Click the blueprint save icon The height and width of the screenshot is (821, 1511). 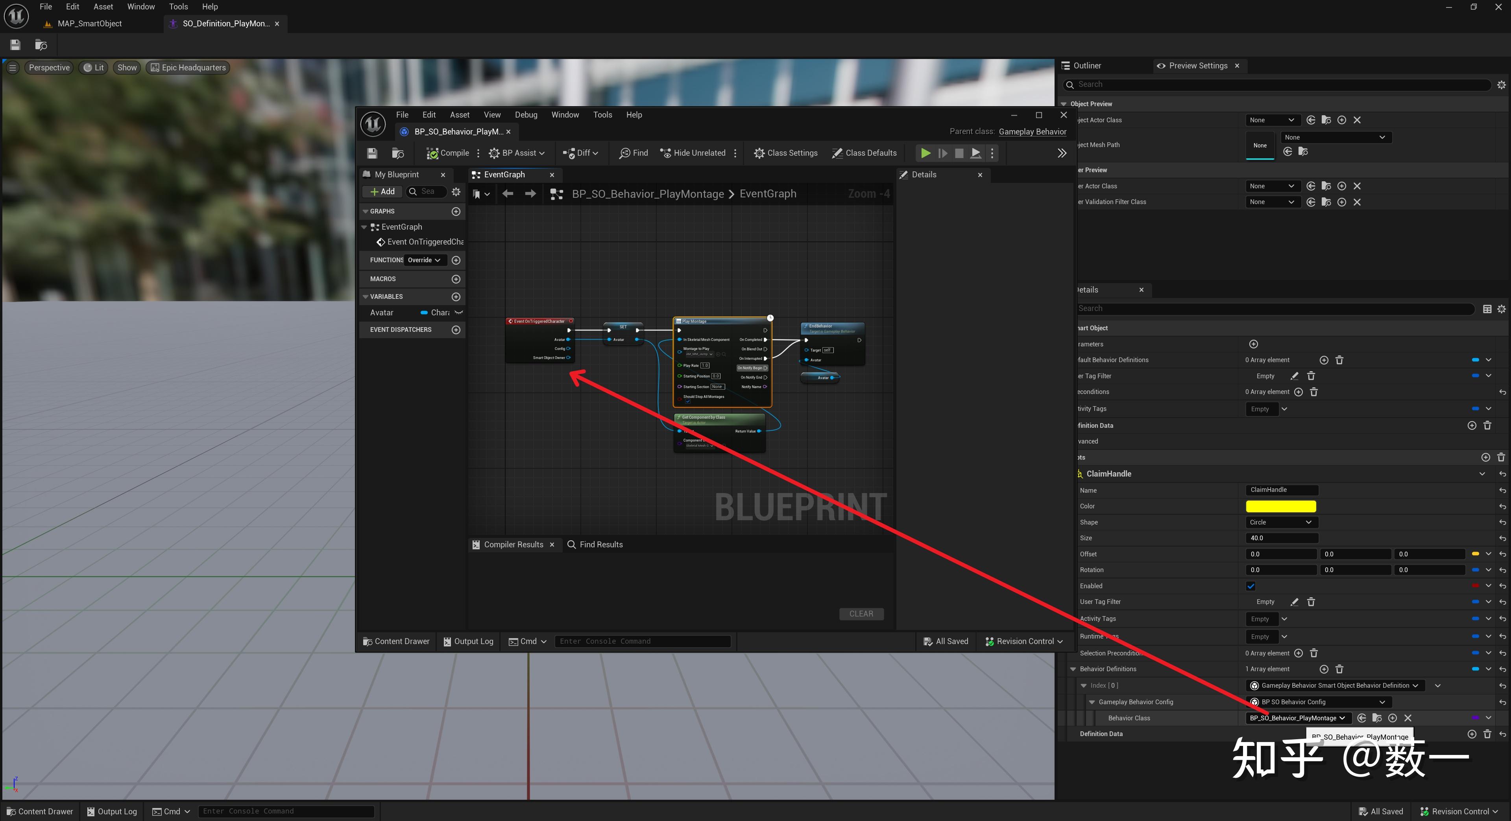click(x=372, y=153)
